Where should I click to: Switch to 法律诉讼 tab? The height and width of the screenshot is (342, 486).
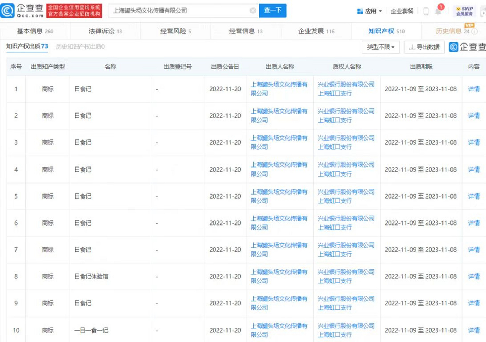tap(105, 31)
